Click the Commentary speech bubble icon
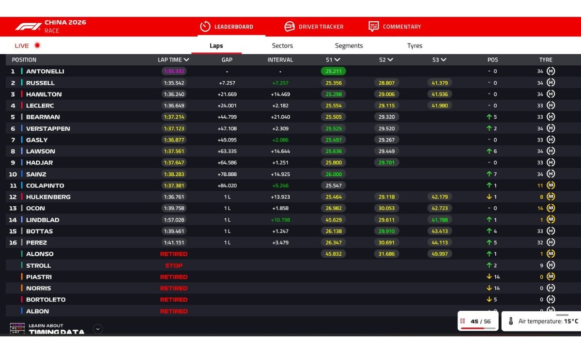This screenshot has width=581, height=353. tap(373, 27)
